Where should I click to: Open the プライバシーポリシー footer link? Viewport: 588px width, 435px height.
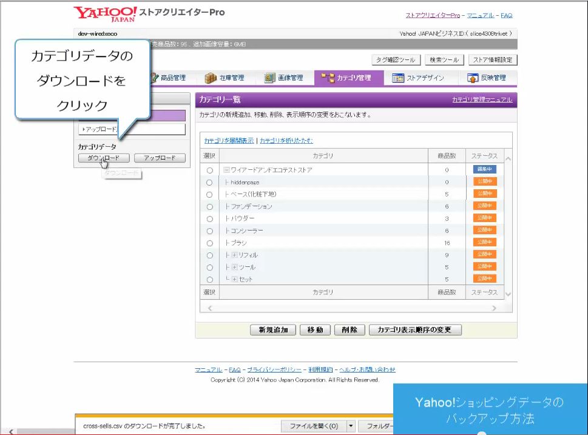(x=274, y=369)
